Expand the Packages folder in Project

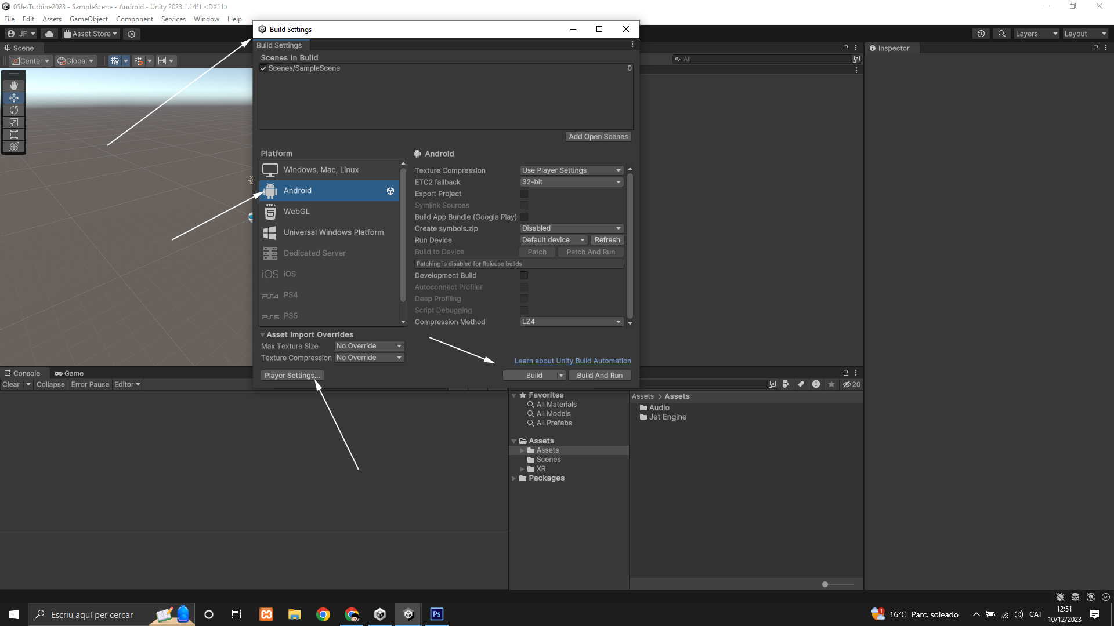[513, 478]
